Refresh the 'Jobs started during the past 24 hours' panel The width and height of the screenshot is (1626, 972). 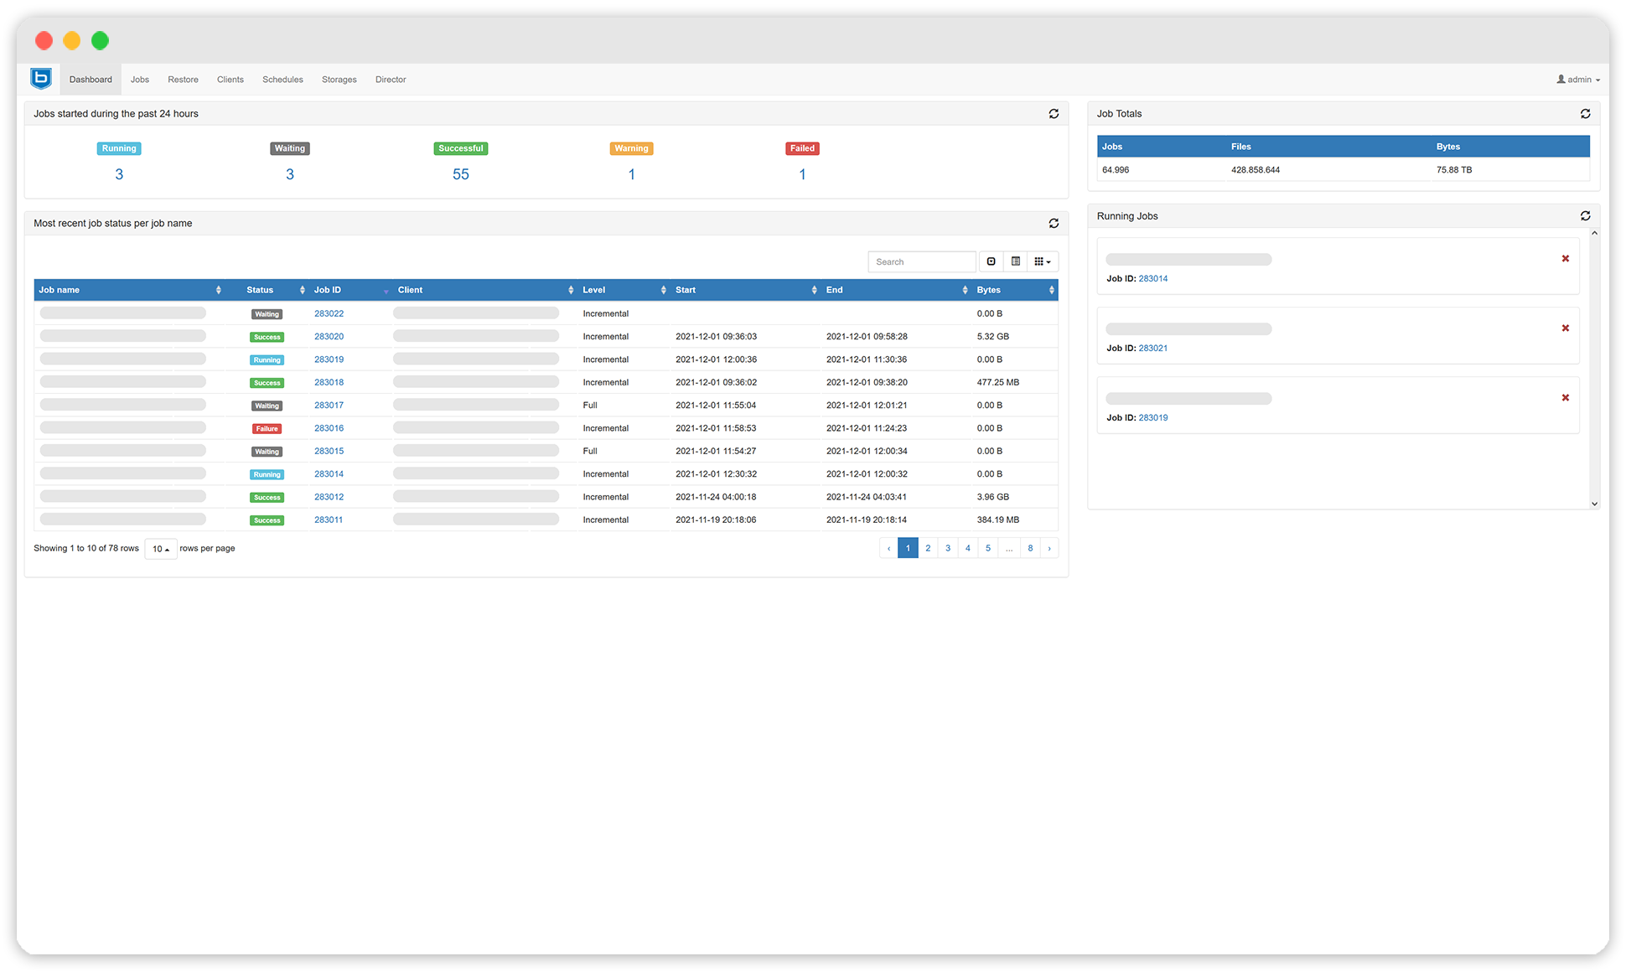(x=1054, y=113)
